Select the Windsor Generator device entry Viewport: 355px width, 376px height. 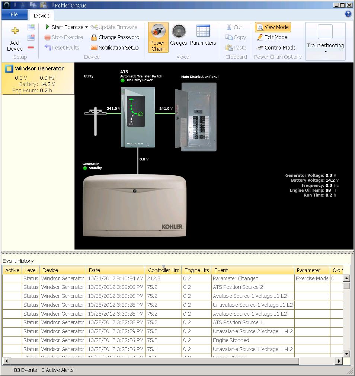(x=38, y=79)
